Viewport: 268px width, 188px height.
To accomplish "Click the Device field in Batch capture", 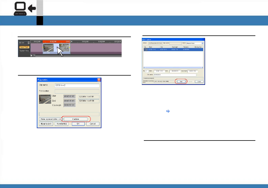I will (x=155, y=43).
